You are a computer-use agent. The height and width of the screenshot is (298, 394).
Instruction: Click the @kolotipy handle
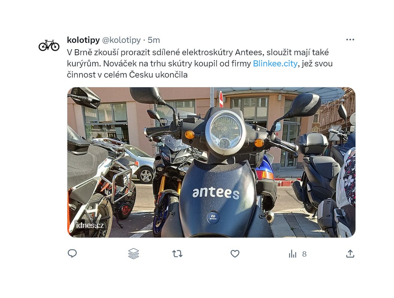(x=121, y=40)
